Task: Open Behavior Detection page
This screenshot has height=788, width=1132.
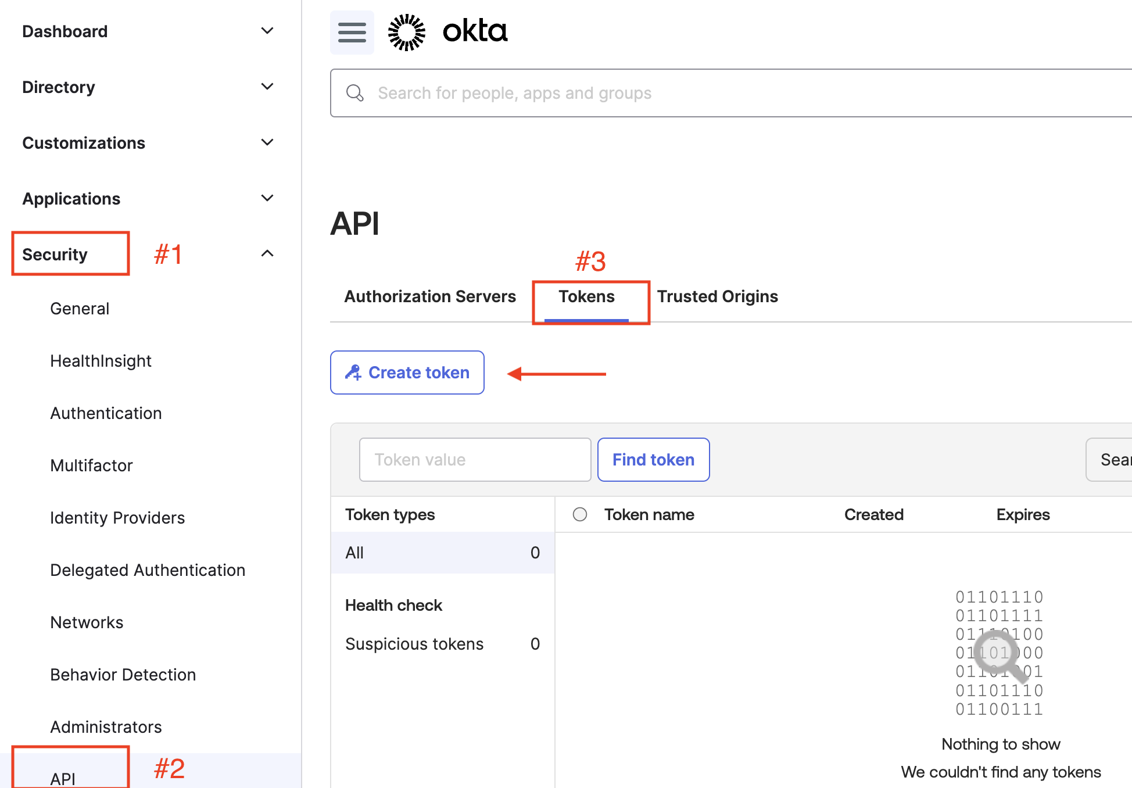Action: point(123,675)
